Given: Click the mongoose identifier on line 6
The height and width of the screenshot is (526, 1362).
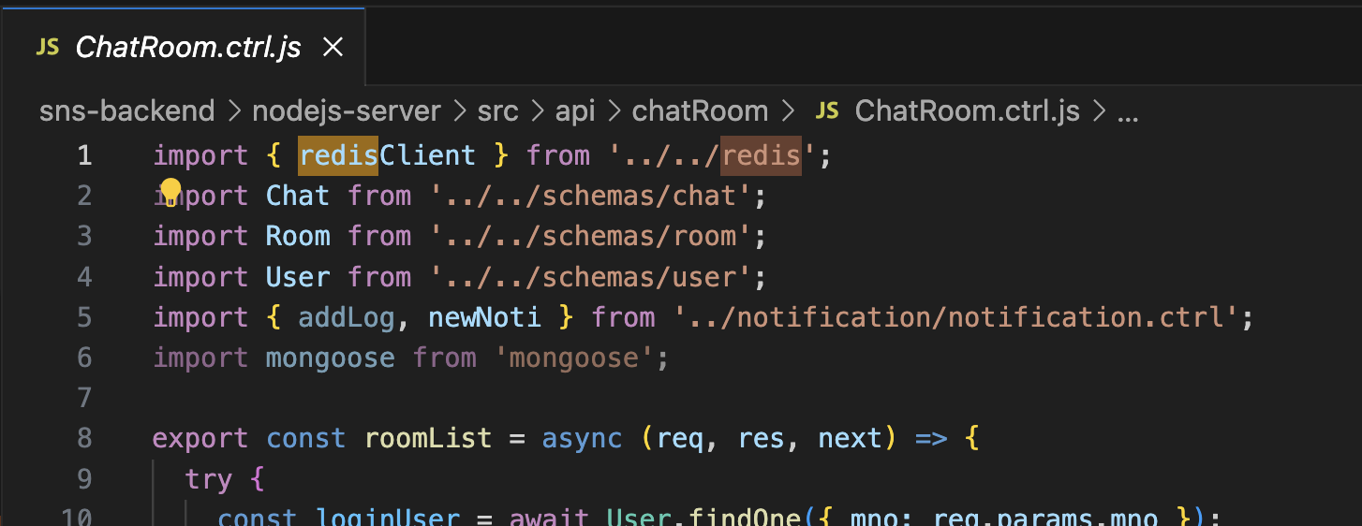Looking at the screenshot, I should click(x=330, y=358).
